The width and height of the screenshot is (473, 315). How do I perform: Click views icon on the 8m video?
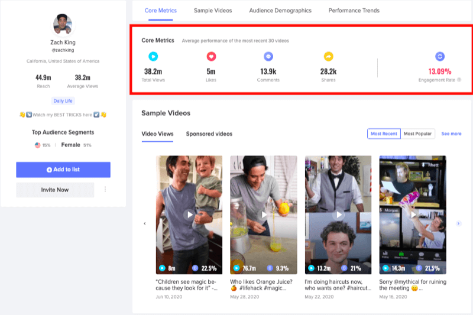(162, 268)
